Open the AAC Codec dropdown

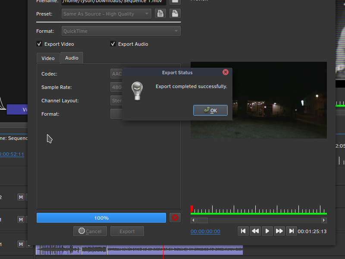(x=116, y=73)
